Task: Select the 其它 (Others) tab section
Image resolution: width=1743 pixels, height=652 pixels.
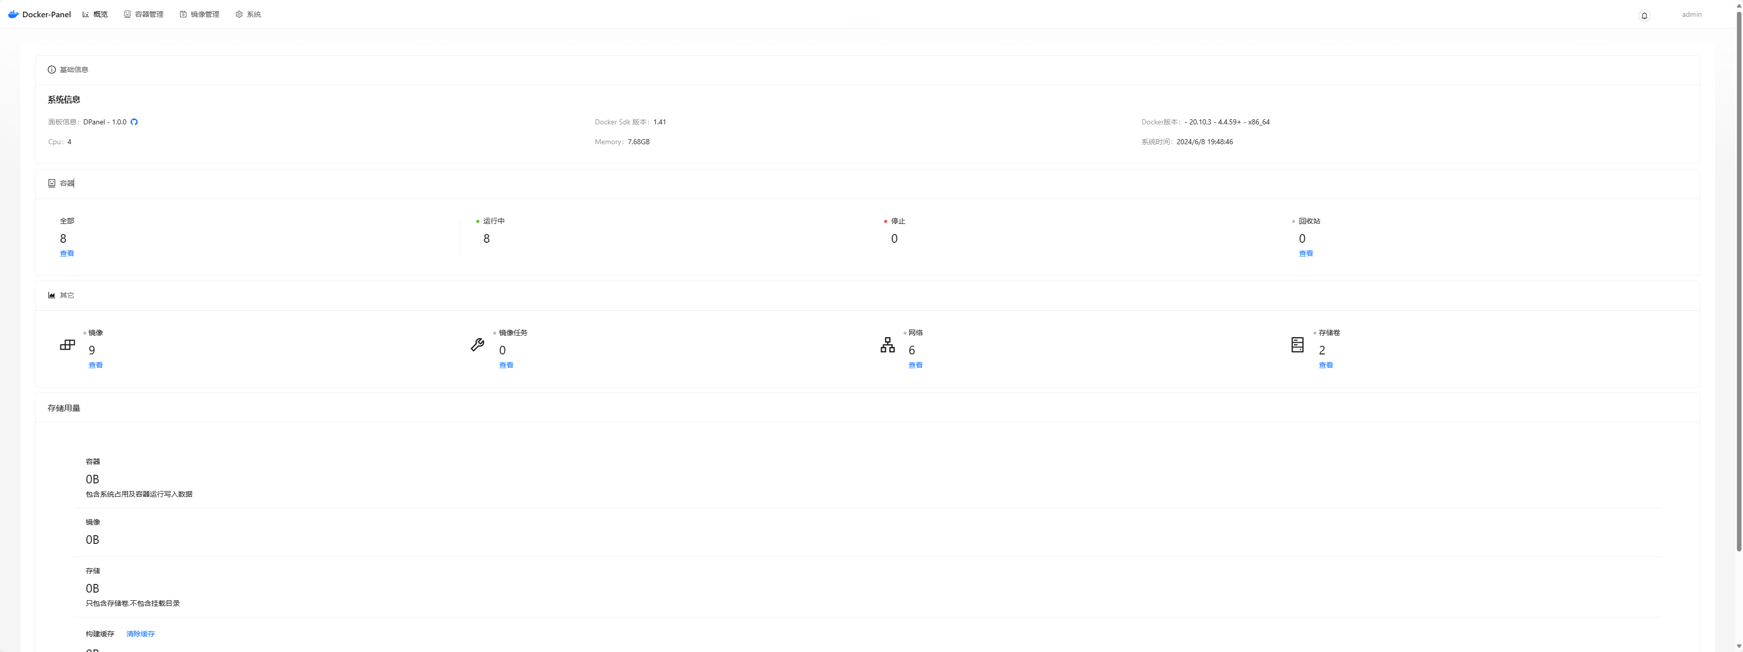Action: [x=63, y=295]
